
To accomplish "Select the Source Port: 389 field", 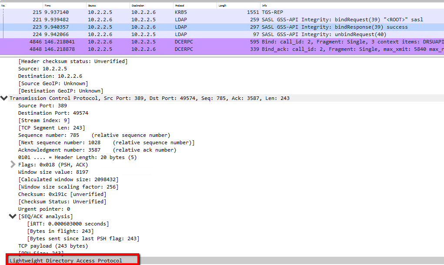I will pyautogui.click(x=43, y=106).
